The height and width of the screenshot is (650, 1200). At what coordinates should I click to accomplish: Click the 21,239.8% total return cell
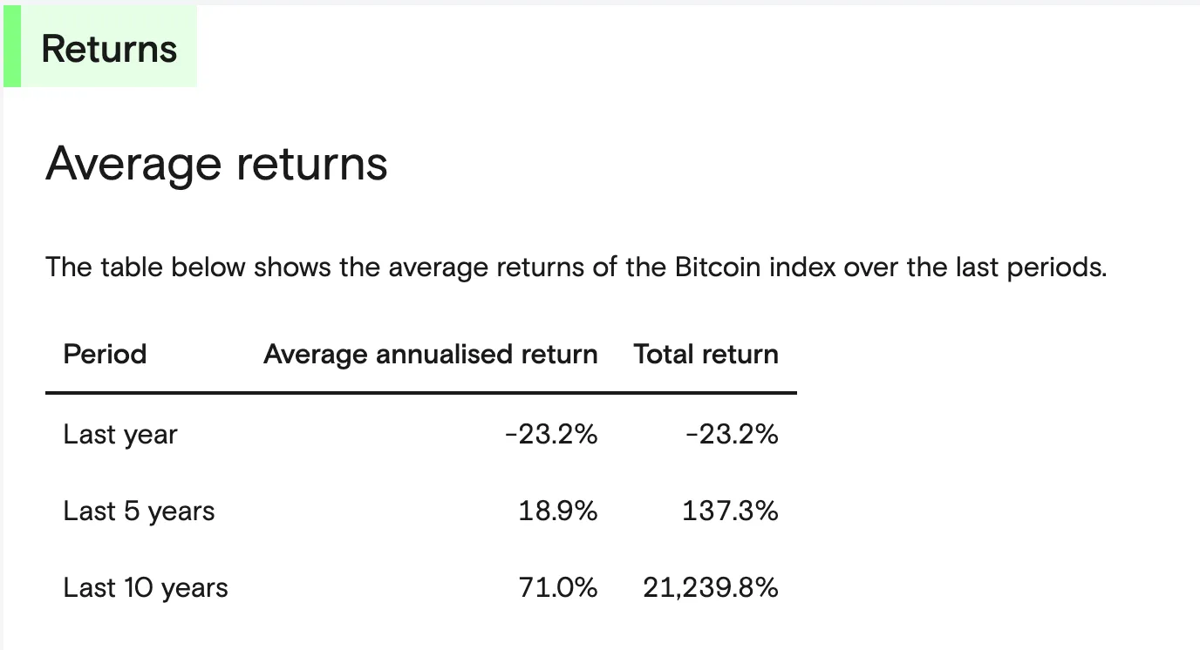[711, 587]
